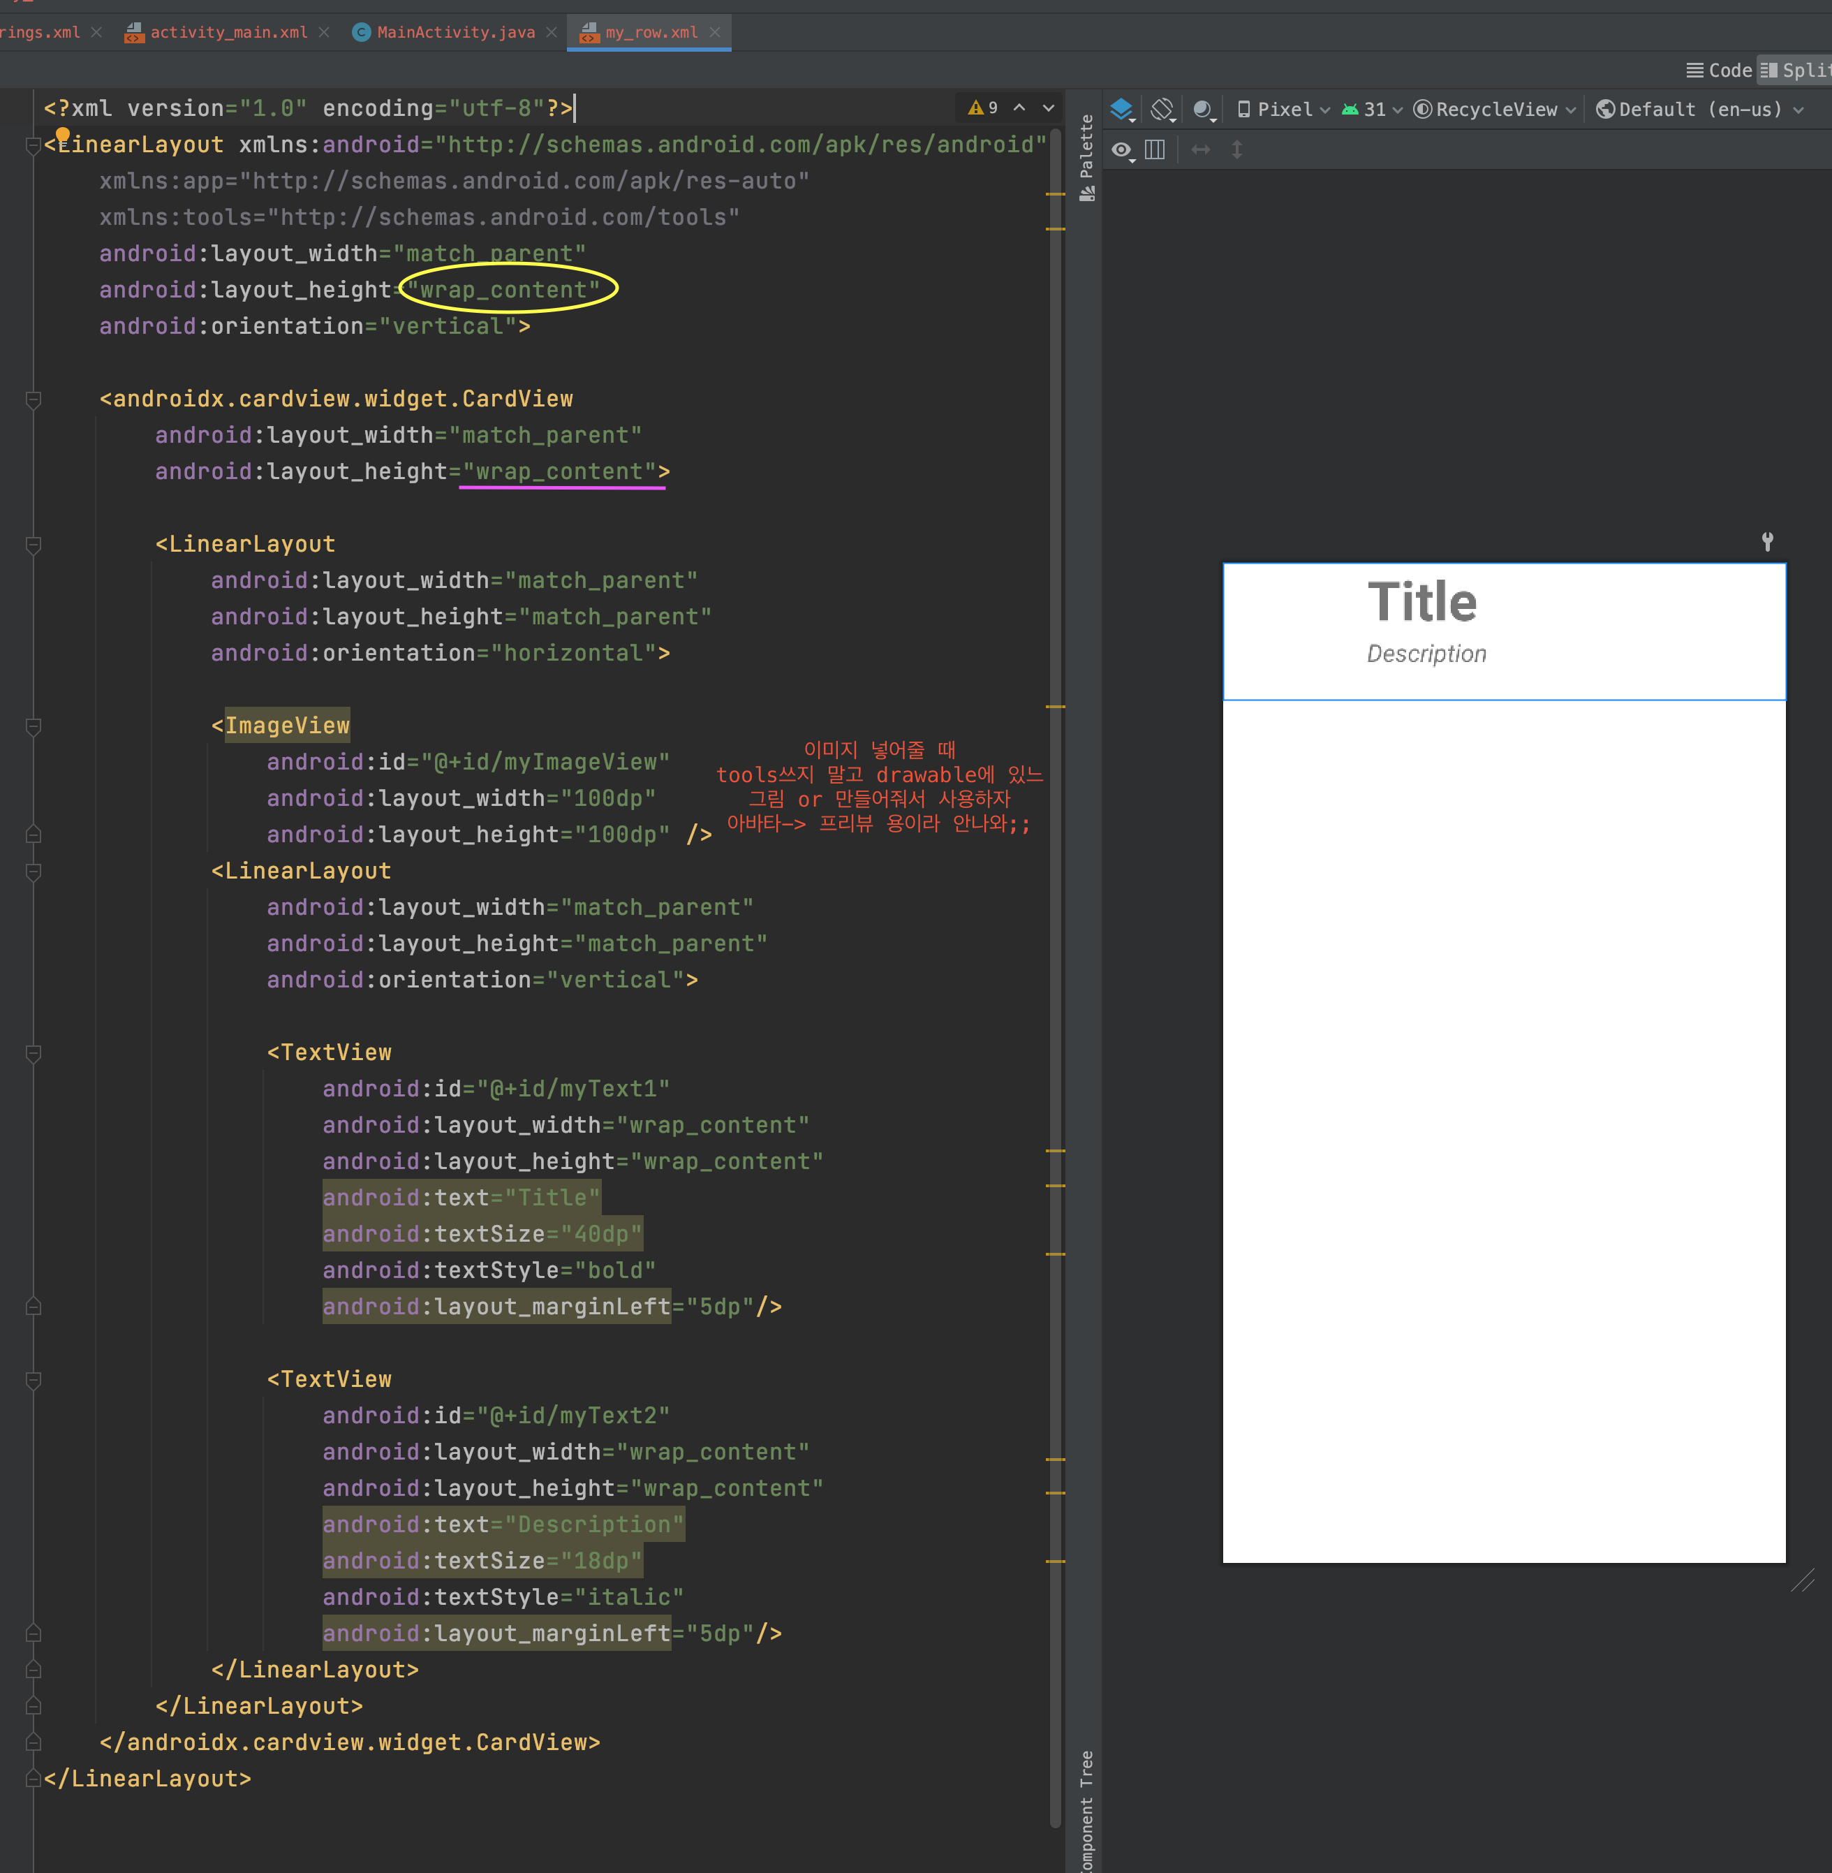Go to next highlighted error arrow
The height and width of the screenshot is (1873, 1832).
tap(1049, 108)
